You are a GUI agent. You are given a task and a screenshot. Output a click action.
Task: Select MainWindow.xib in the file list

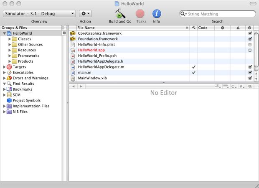pyautogui.click(x=161, y=78)
